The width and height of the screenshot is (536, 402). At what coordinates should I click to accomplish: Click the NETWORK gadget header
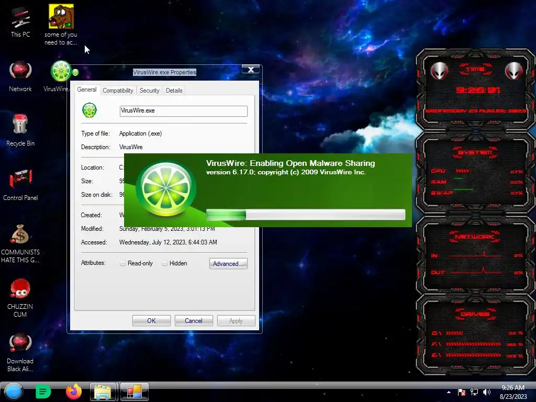click(474, 237)
